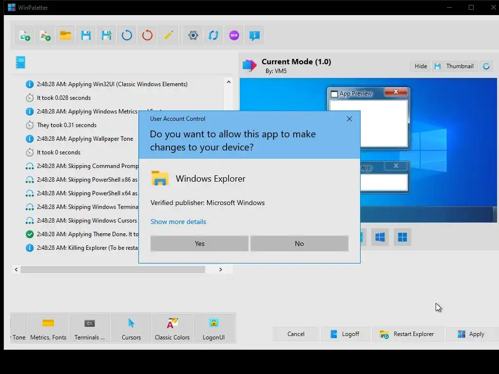Click the blue circular reload arrow icon
The height and width of the screenshot is (374, 499).
127,36
